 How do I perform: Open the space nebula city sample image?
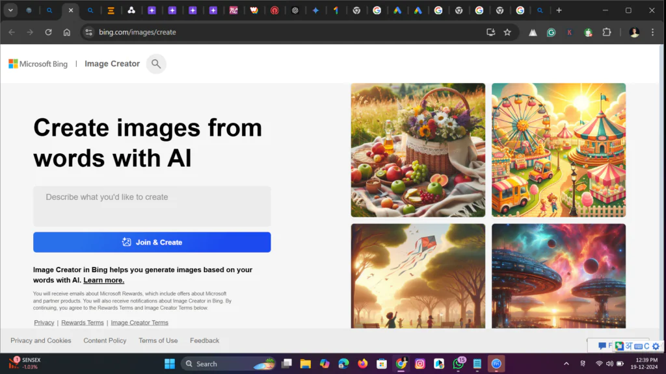559,276
